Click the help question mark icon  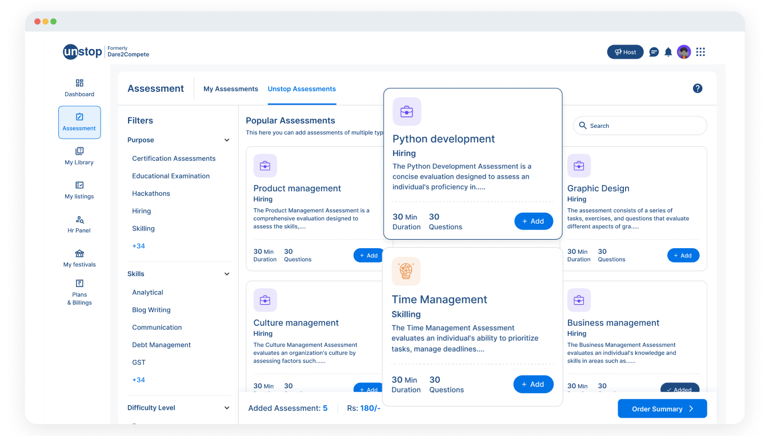coord(698,88)
